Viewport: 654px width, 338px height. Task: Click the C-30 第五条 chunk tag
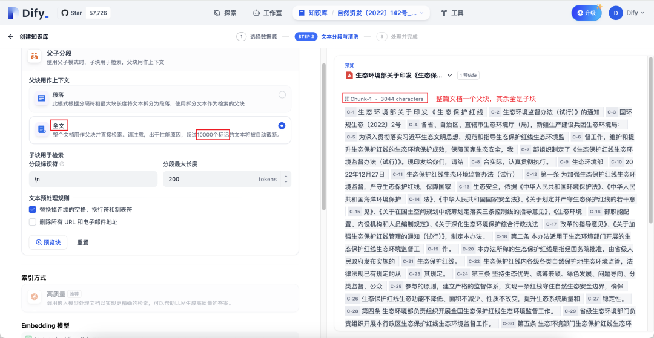(508, 324)
